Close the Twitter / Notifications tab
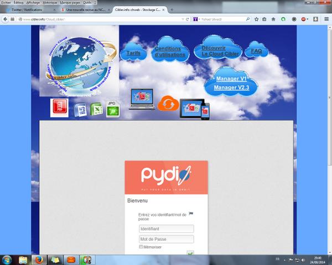 point(54,10)
